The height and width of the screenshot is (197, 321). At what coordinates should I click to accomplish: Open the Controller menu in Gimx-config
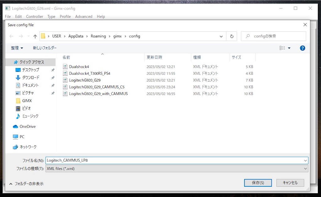click(34, 17)
